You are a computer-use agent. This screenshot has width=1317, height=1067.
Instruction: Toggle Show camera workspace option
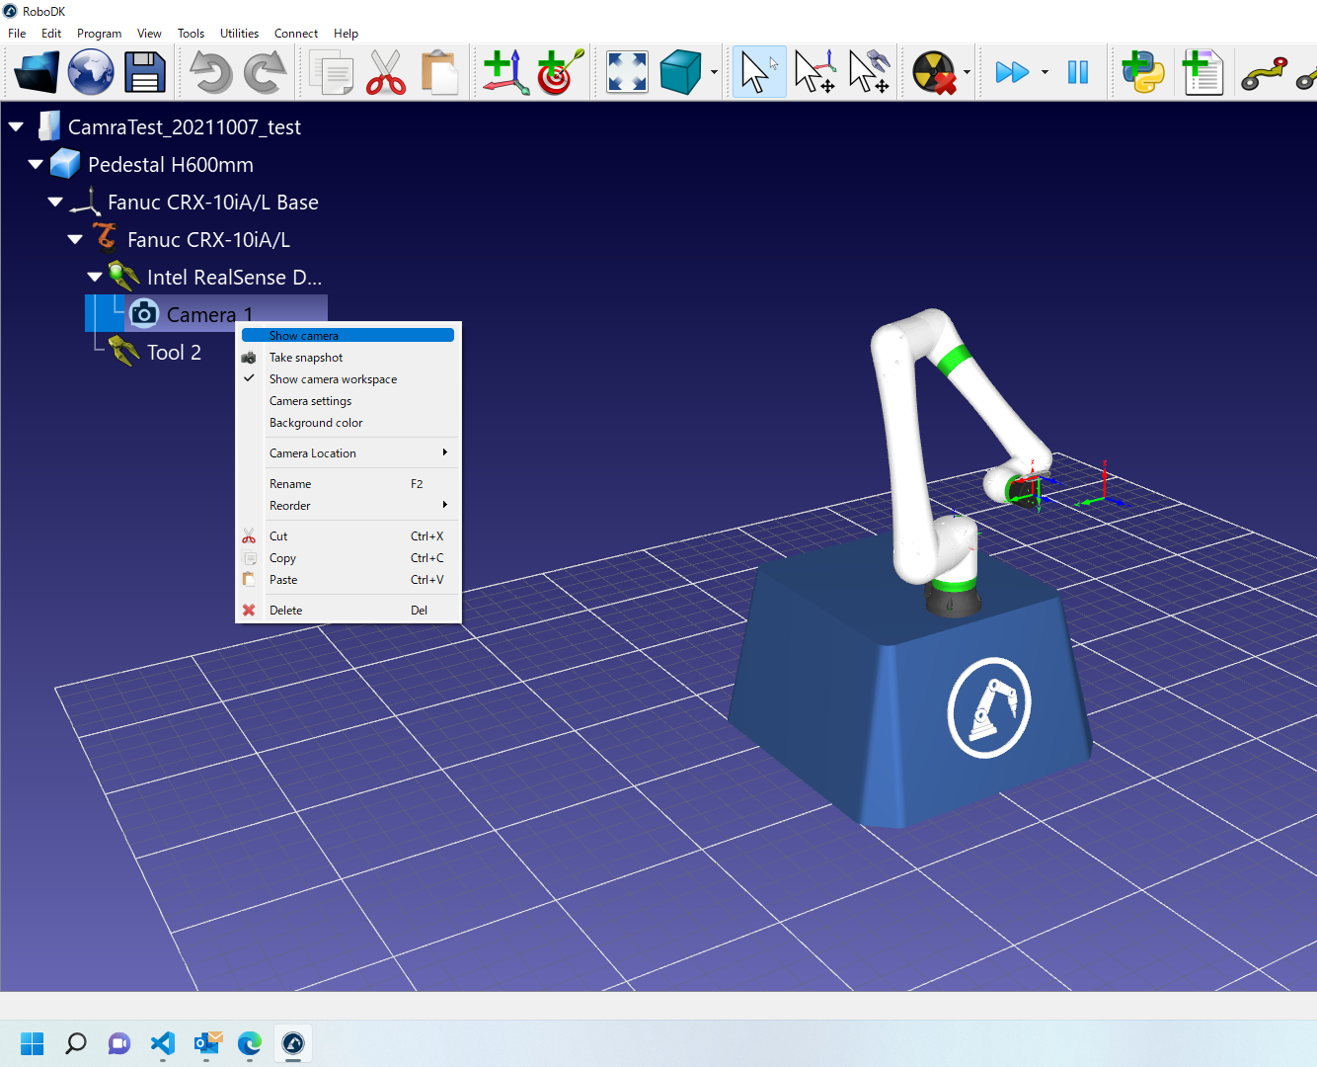pos(333,379)
